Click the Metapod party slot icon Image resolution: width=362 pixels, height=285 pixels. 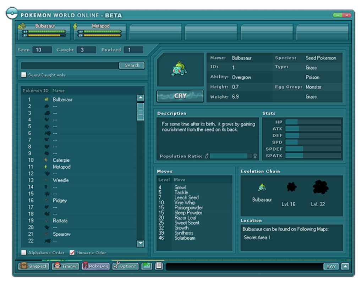[75, 26]
